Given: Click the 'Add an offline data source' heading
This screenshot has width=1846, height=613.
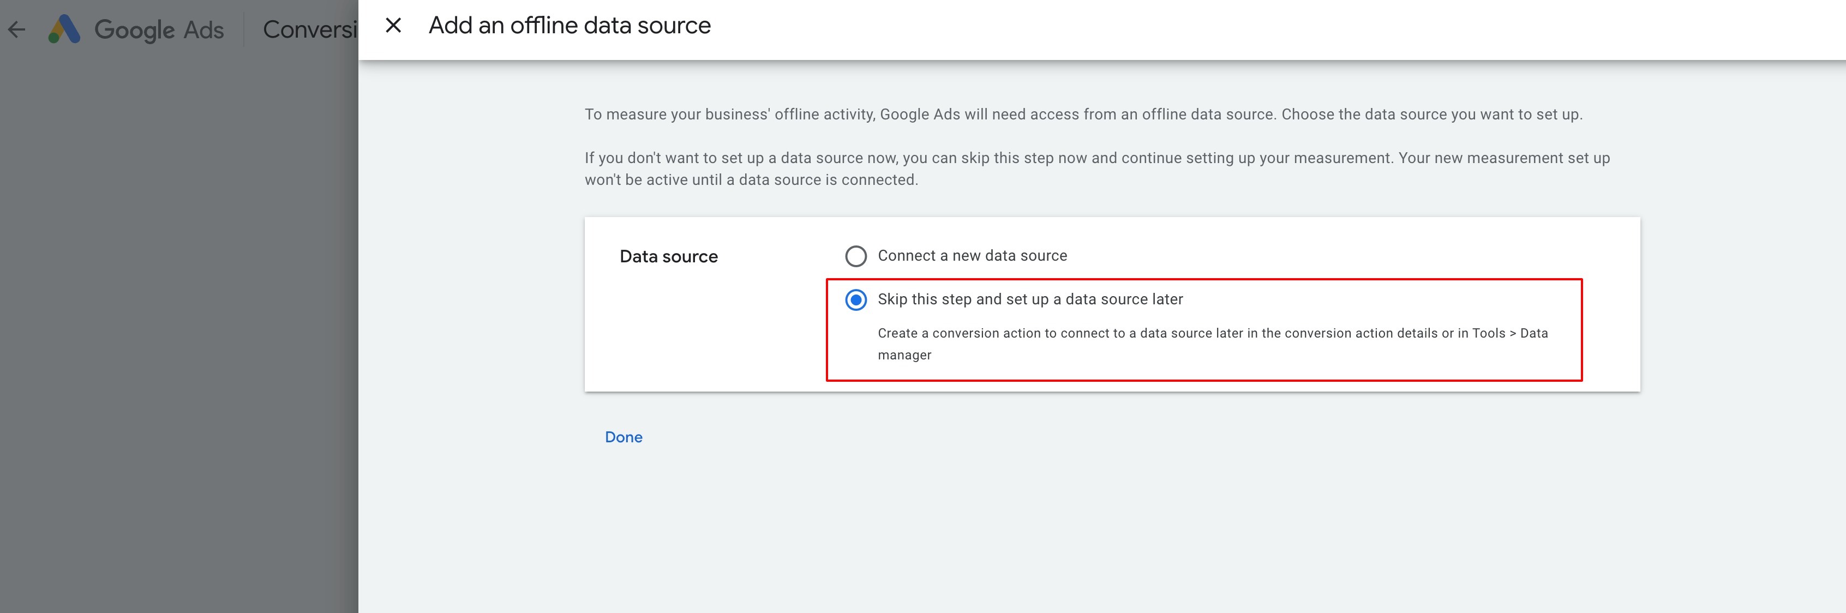Looking at the screenshot, I should pos(569,26).
